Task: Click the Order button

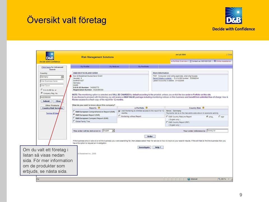Action: pyautogui.click(x=150, y=136)
